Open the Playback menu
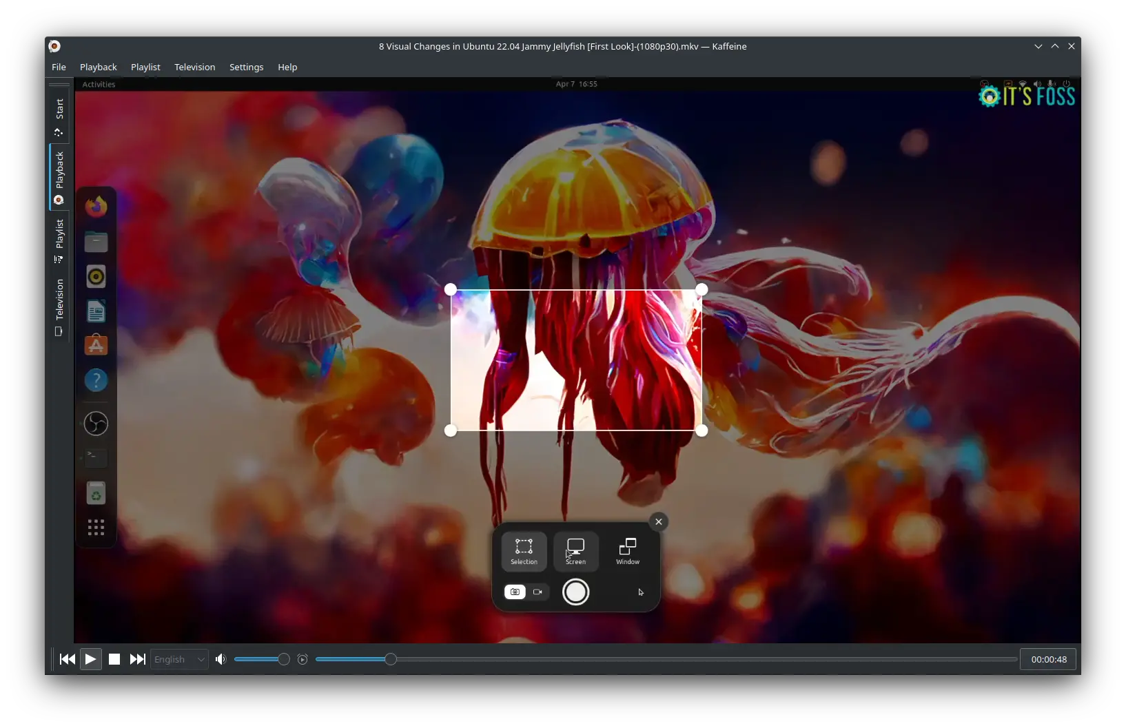 pos(98,67)
